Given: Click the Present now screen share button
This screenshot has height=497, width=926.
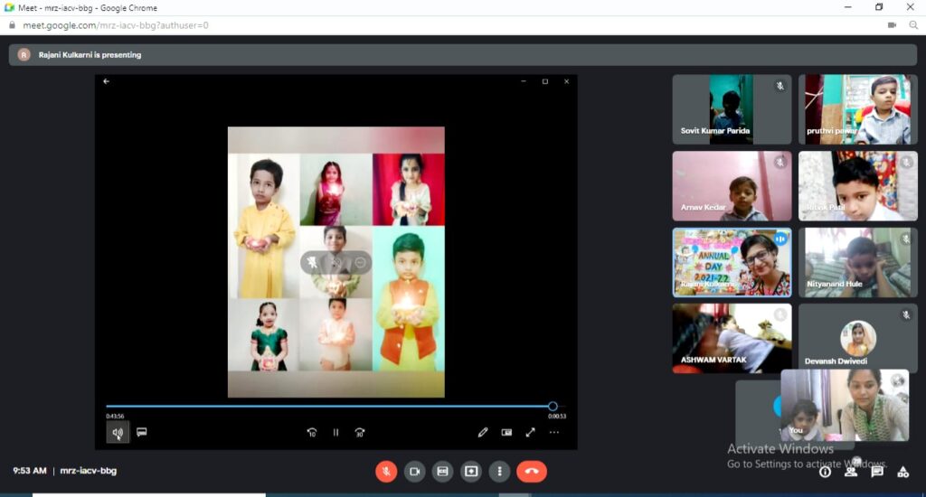Looking at the screenshot, I should [470, 471].
